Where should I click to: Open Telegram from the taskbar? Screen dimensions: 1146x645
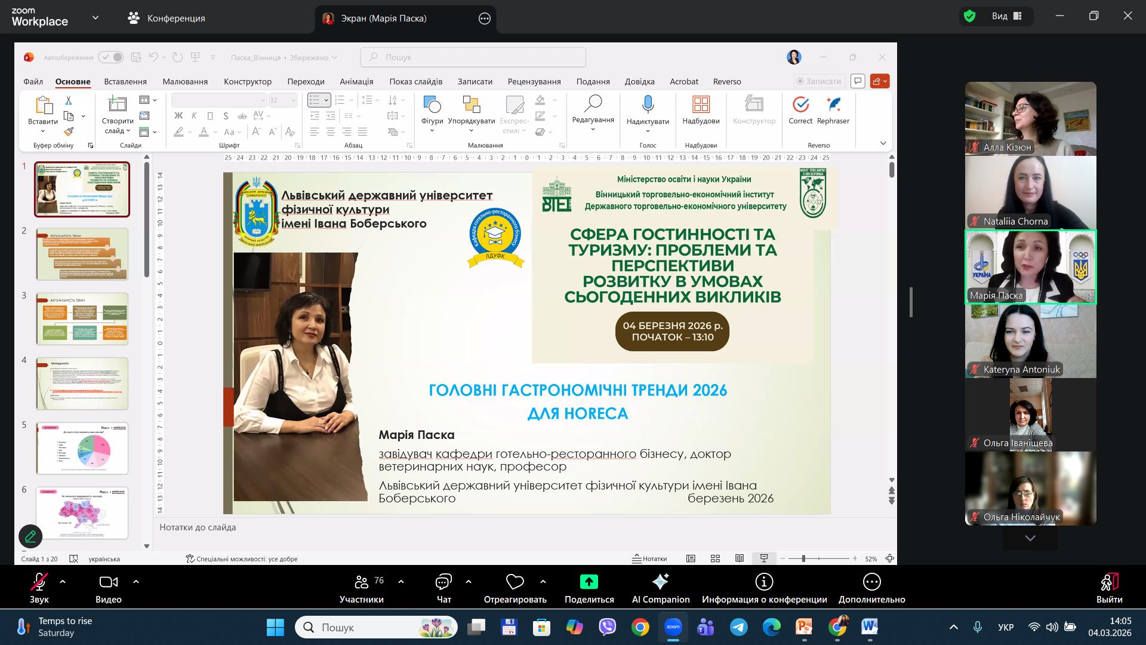[739, 627]
